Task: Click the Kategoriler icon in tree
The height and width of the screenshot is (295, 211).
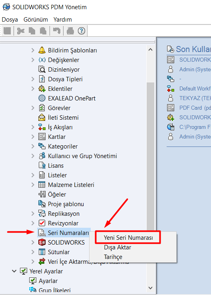Action: click(42, 146)
